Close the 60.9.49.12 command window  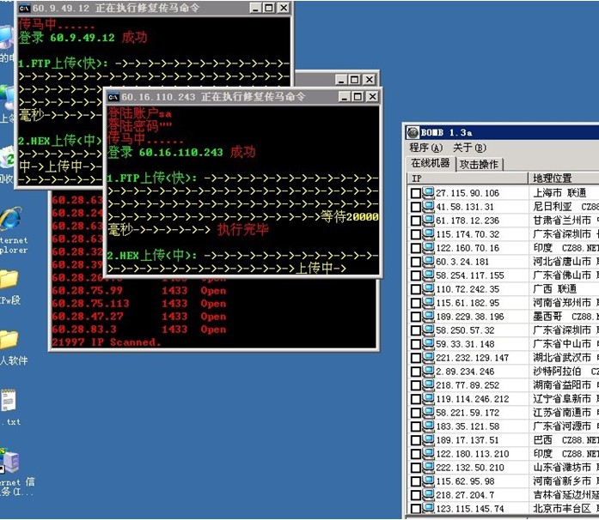point(283,8)
